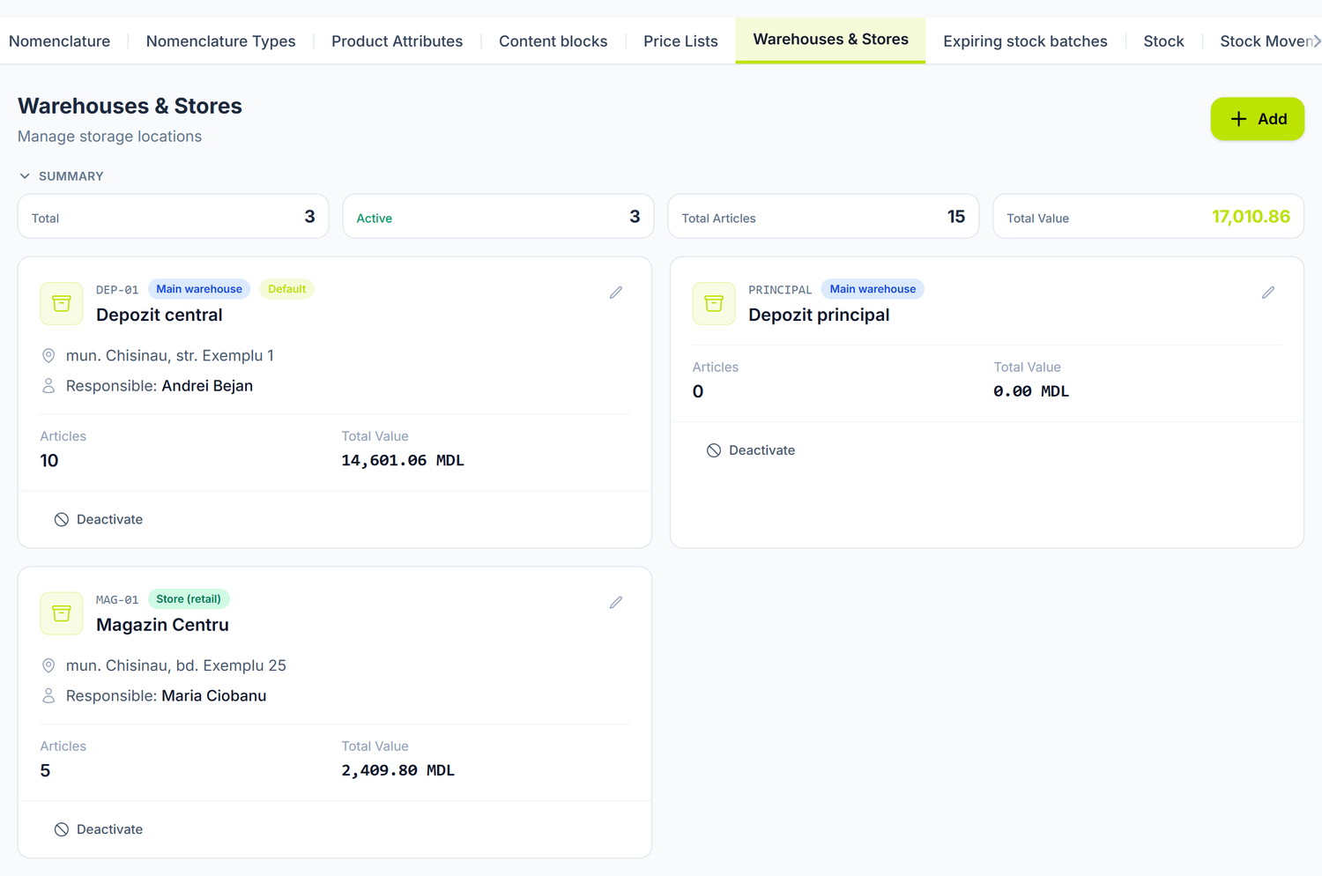Screen dimensions: 1322x876
Task: Collapse the SUMMARY section chevron
Action: (25, 176)
